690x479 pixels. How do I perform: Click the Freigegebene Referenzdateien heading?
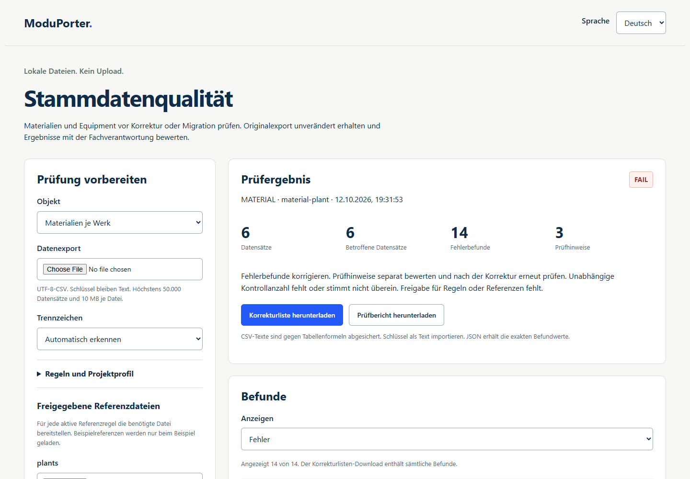(x=99, y=406)
